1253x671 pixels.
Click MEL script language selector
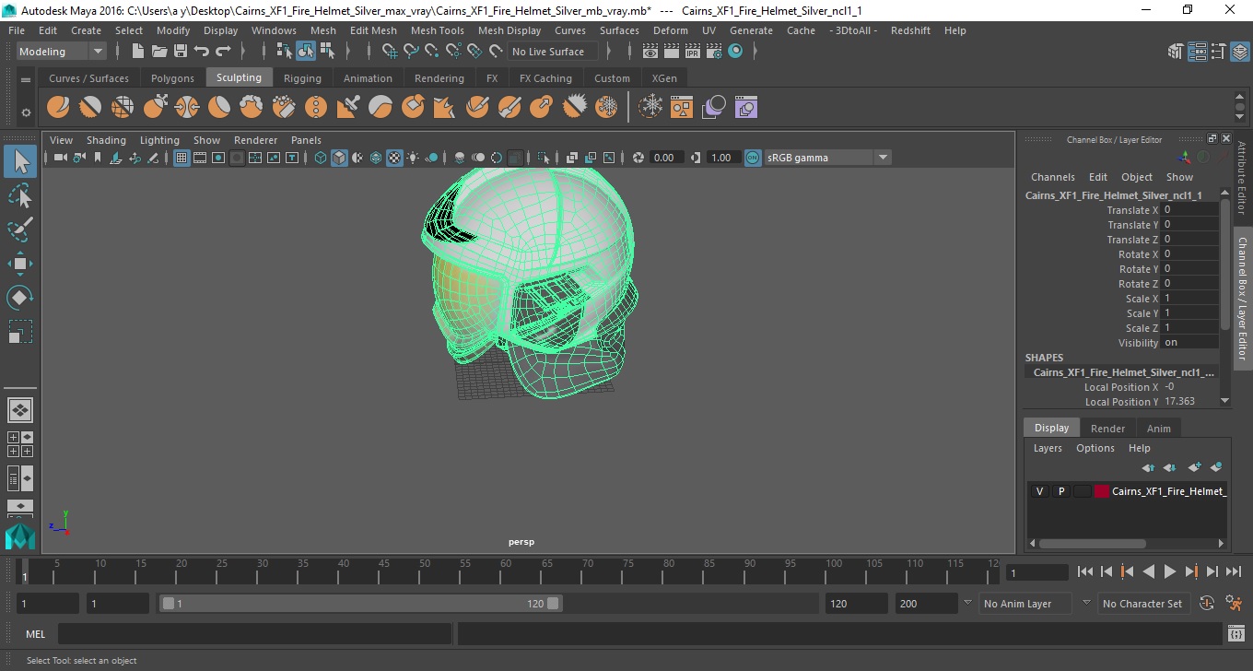point(35,633)
